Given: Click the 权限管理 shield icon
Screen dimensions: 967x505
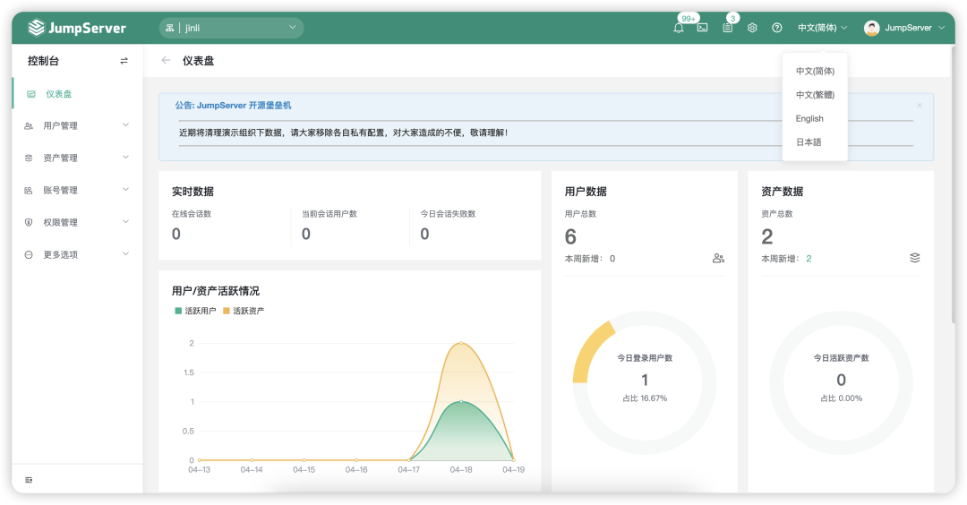Looking at the screenshot, I should [29, 223].
